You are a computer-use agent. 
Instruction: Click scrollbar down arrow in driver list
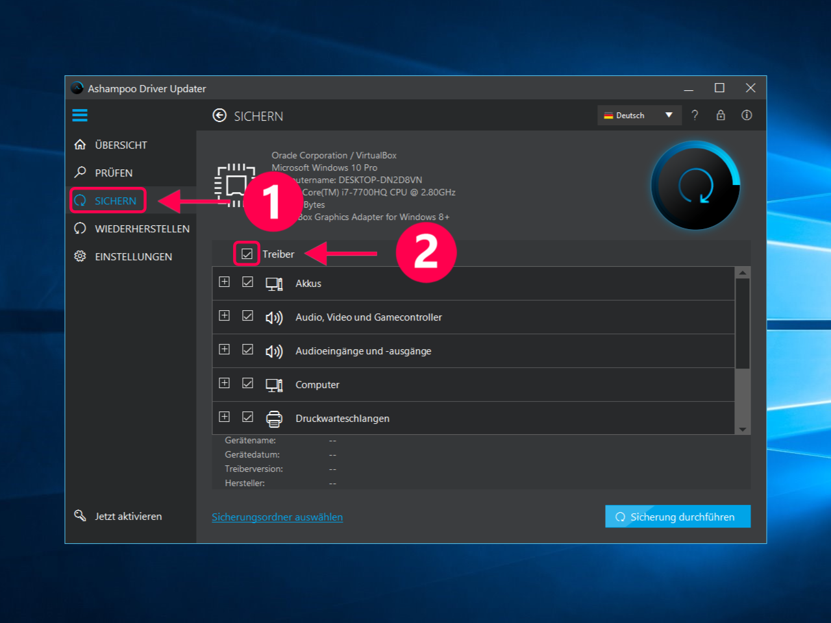point(743,429)
